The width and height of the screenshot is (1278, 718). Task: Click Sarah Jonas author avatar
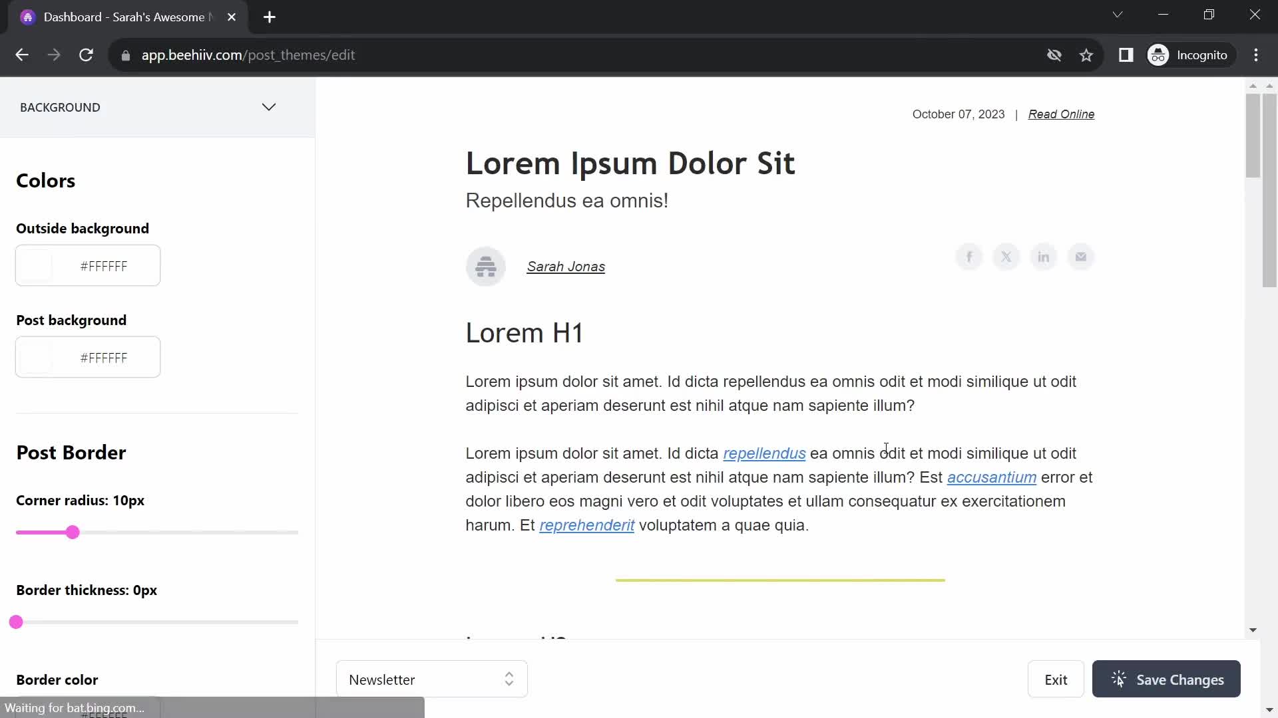tap(486, 267)
